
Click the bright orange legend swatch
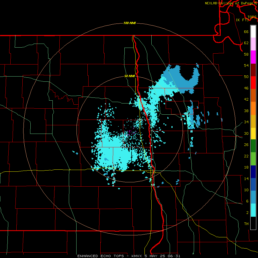(x=253, y=108)
